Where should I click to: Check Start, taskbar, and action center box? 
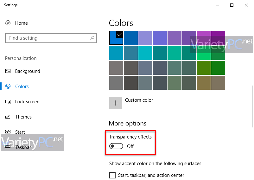tap(112, 175)
